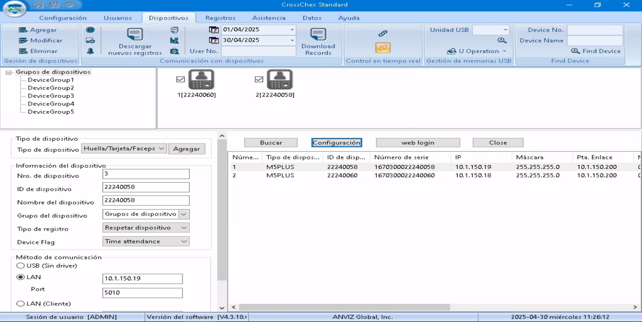This screenshot has height=322, width=642.
Task: Click the CrossChex application logo button
Action: [14, 8]
